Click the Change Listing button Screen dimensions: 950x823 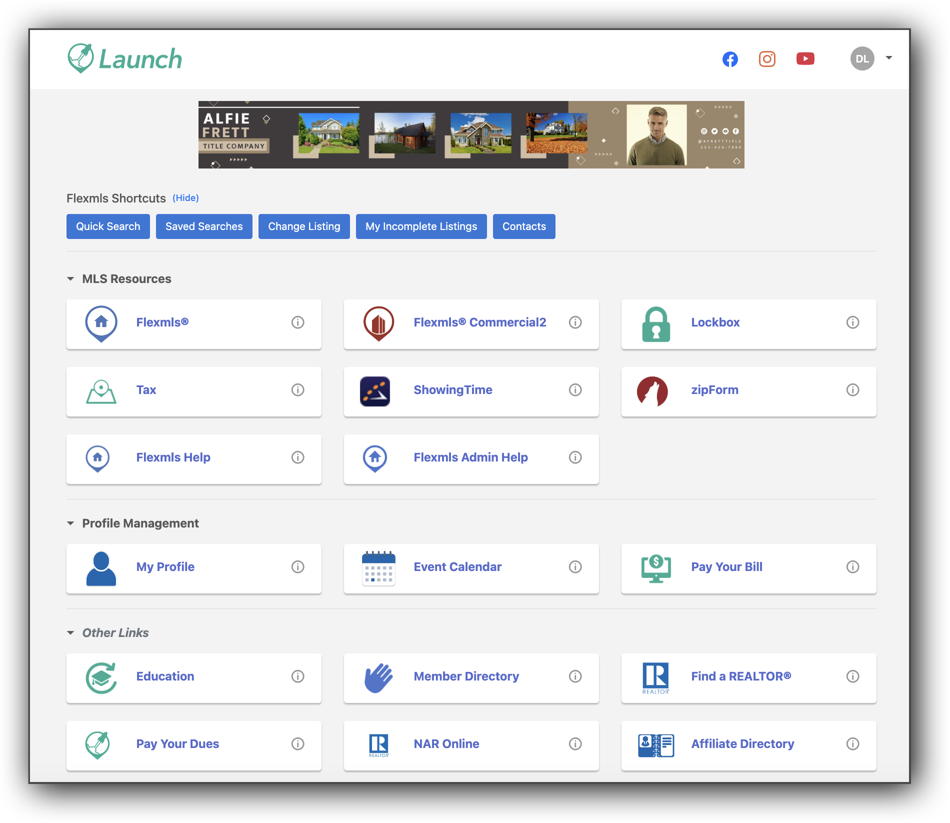pos(304,226)
